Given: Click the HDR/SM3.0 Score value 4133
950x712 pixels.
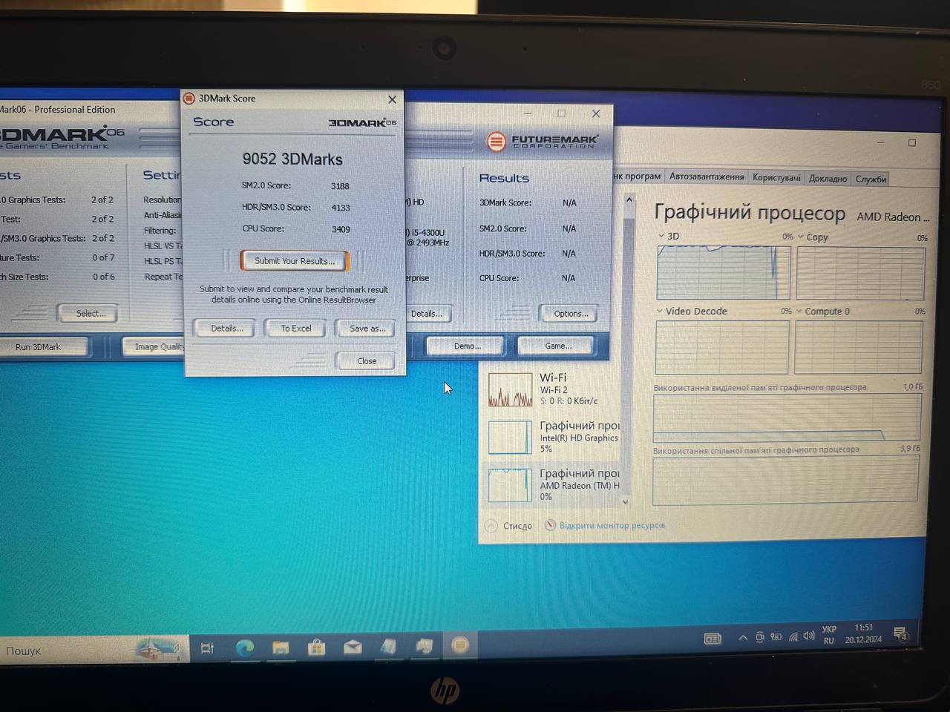Looking at the screenshot, I should click(341, 208).
